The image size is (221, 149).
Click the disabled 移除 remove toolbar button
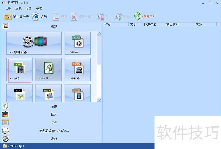pyautogui.click(x=60, y=17)
